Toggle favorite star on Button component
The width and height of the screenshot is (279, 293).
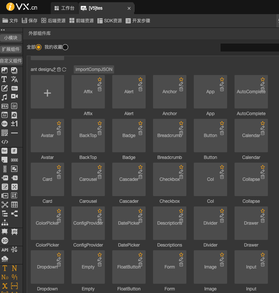[222, 123]
